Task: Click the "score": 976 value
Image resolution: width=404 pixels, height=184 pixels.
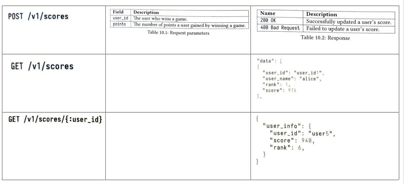Action: (x=279, y=90)
